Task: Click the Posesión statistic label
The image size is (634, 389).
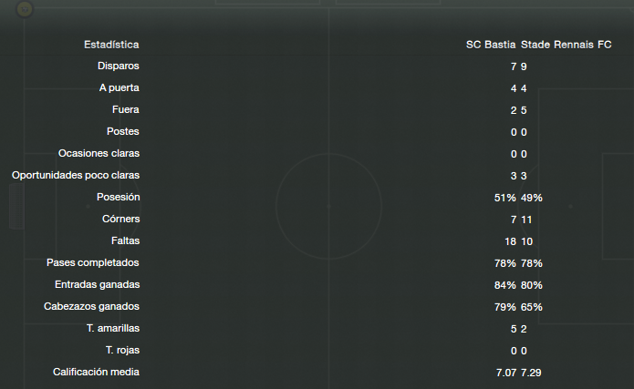Action: [x=118, y=197]
